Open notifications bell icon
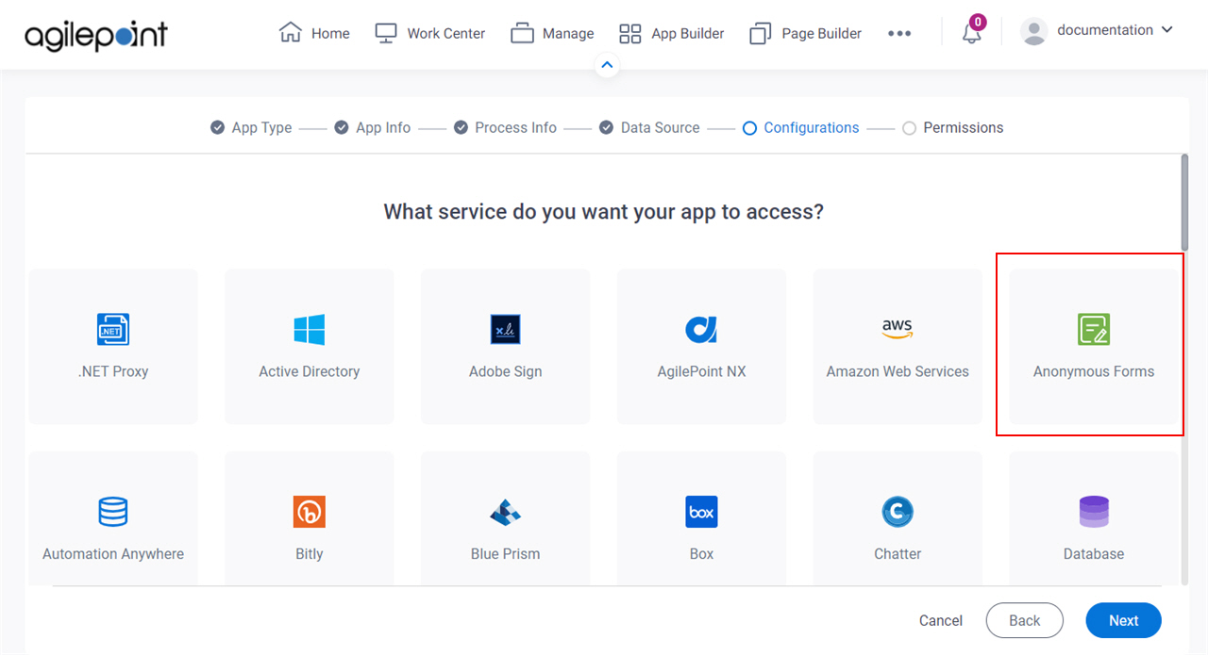Image resolution: width=1208 pixels, height=655 pixels. click(x=971, y=34)
